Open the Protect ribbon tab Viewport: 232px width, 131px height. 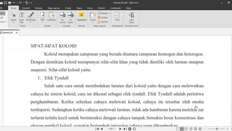101,8
